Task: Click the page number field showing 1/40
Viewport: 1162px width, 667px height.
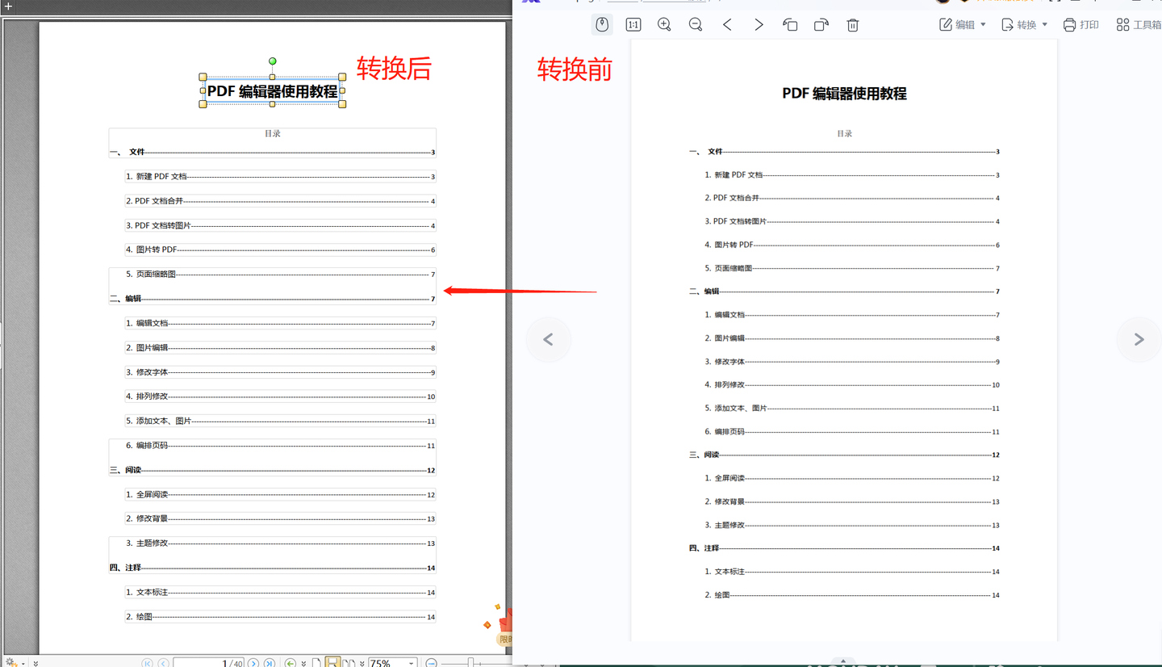Action: pyautogui.click(x=208, y=664)
